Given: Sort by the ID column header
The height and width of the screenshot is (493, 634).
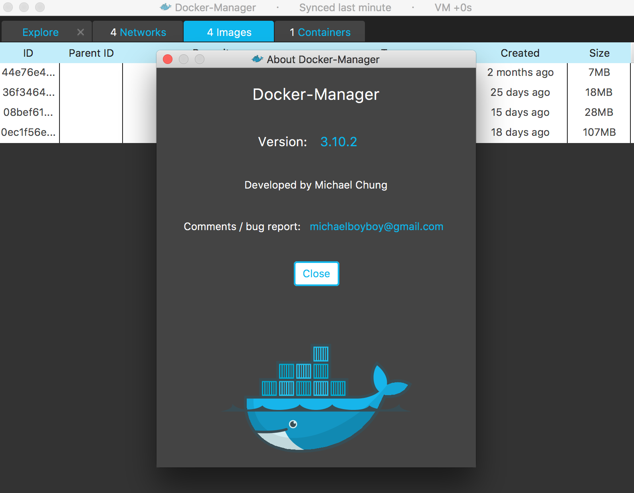Looking at the screenshot, I should tap(28, 53).
